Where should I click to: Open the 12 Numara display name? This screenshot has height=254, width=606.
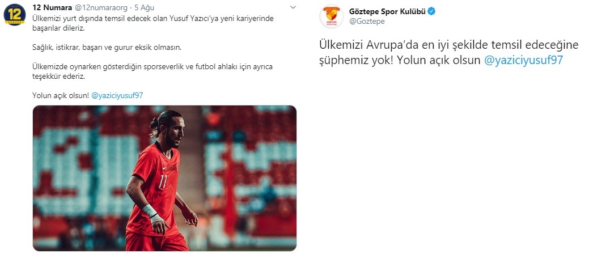click(52, 8)
